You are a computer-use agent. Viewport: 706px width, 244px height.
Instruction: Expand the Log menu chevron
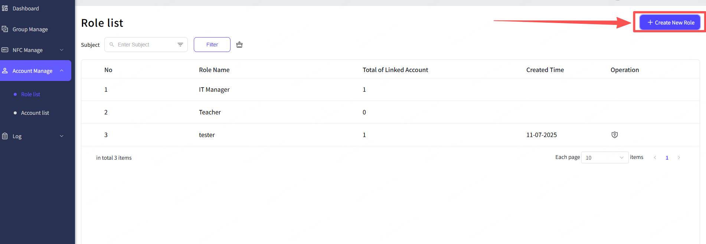pyautogui.click(x=62, y=136)
